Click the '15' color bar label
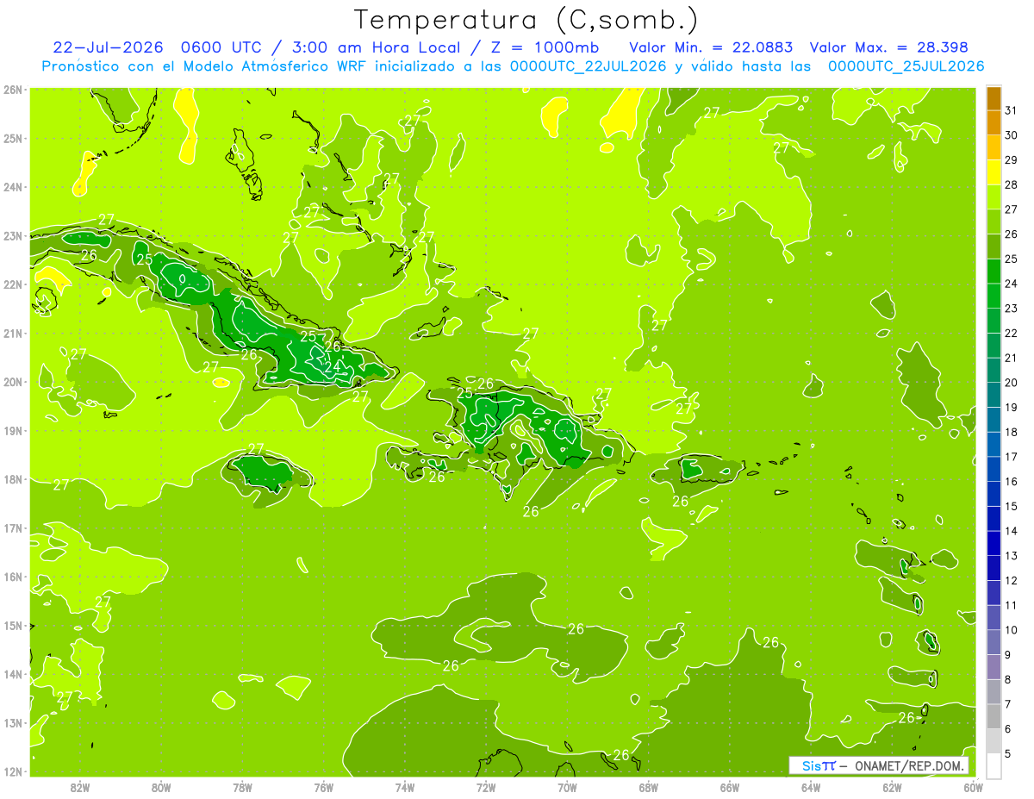Viewport: 1034px width, 799px height. click(x=1012, y=507)
